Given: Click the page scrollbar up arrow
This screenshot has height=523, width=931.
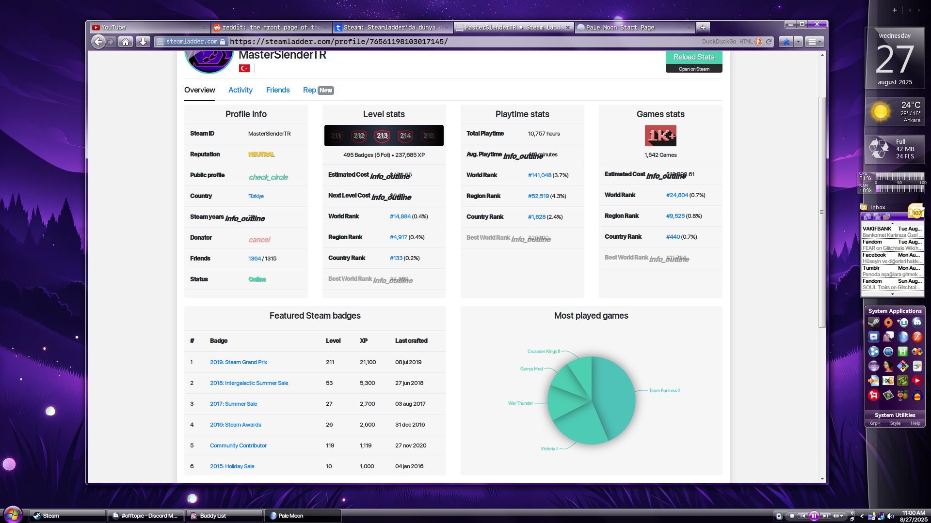Looking at the screenshot, I should click(822, 55).
